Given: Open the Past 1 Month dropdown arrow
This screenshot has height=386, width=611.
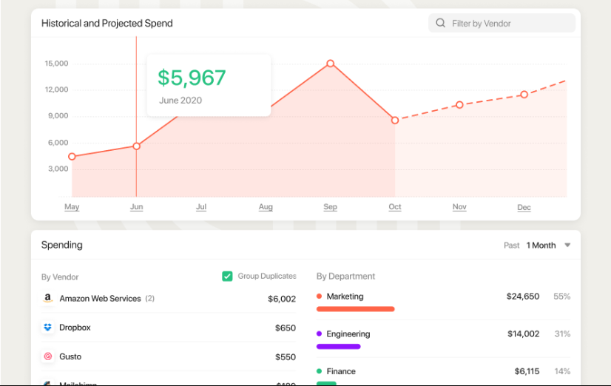Looking at the screenshot, I should coord(567,246).
